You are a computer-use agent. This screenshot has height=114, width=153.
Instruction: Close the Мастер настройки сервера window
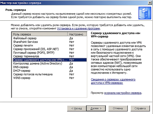tap(150, 3)
